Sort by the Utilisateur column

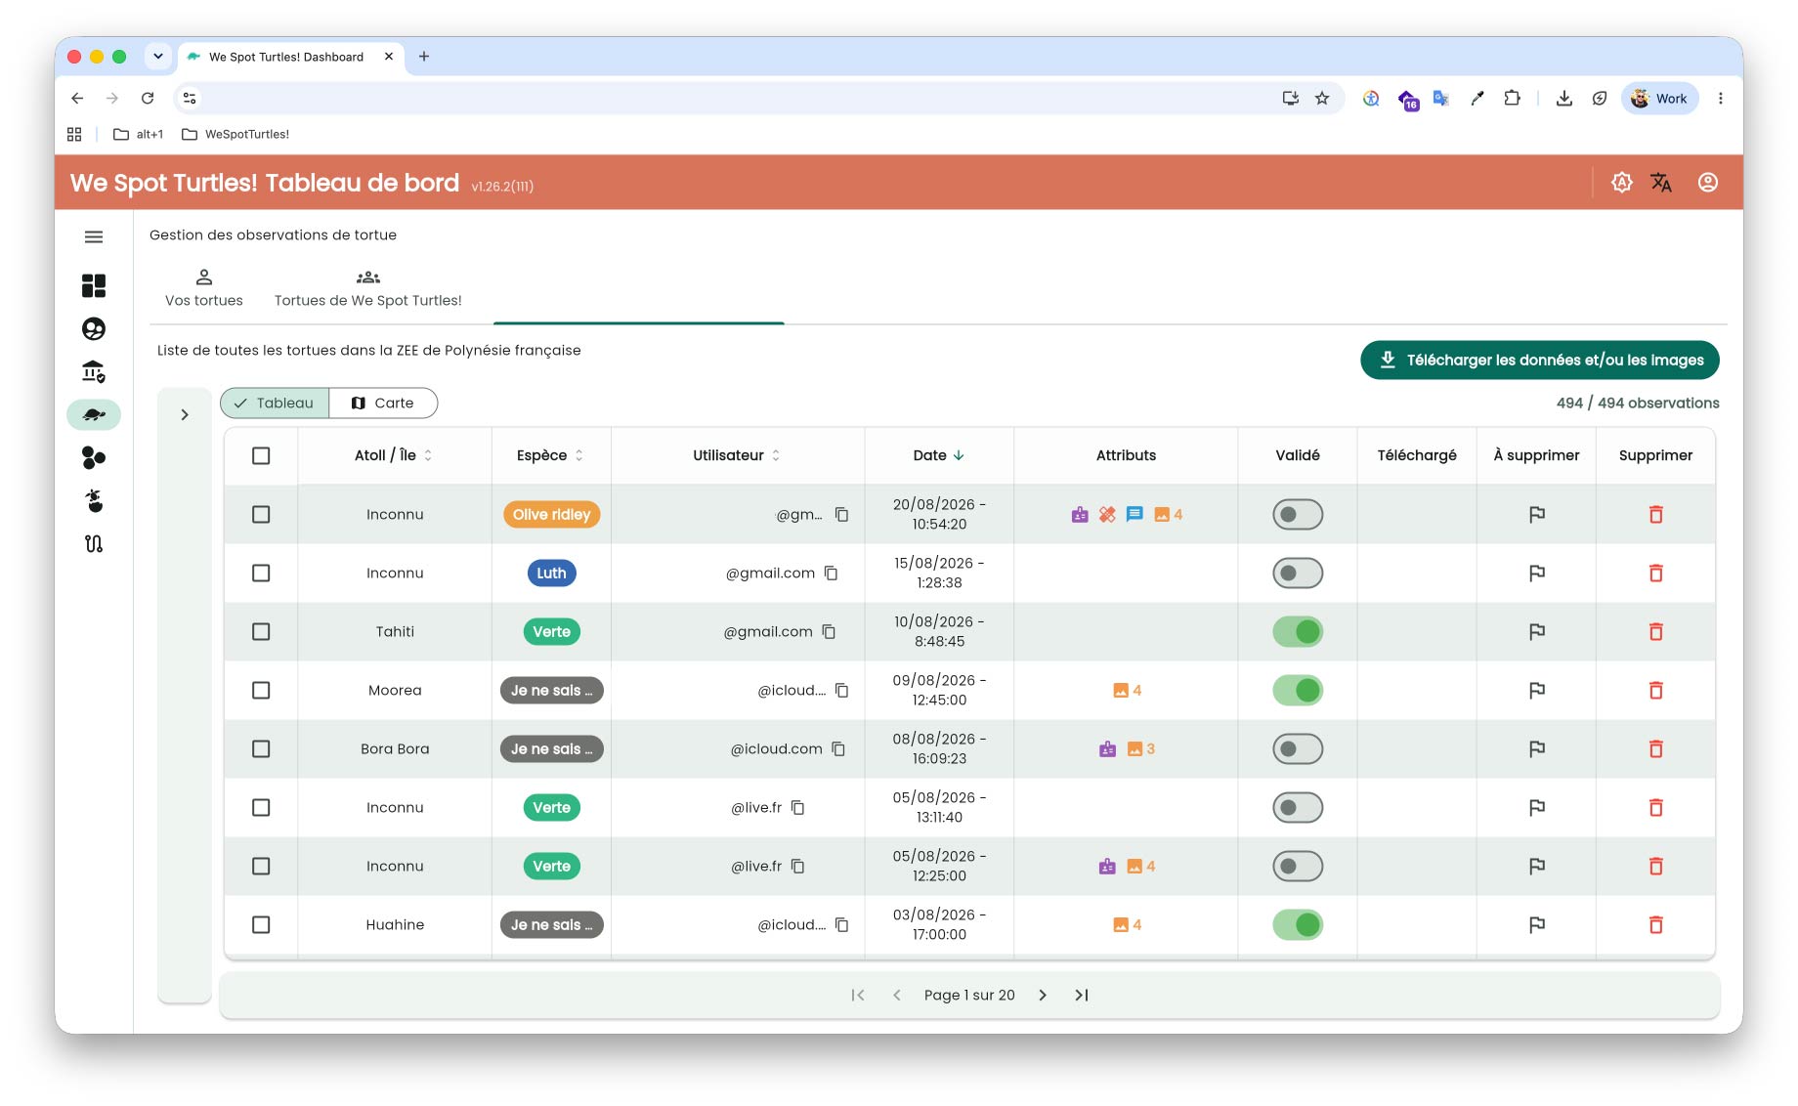tap(737, 455)
